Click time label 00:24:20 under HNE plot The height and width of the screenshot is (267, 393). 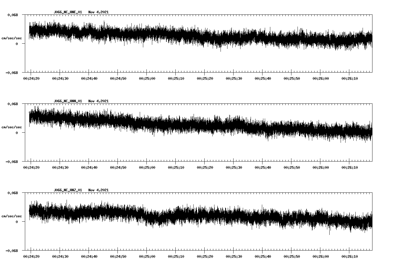coord(31,79)
